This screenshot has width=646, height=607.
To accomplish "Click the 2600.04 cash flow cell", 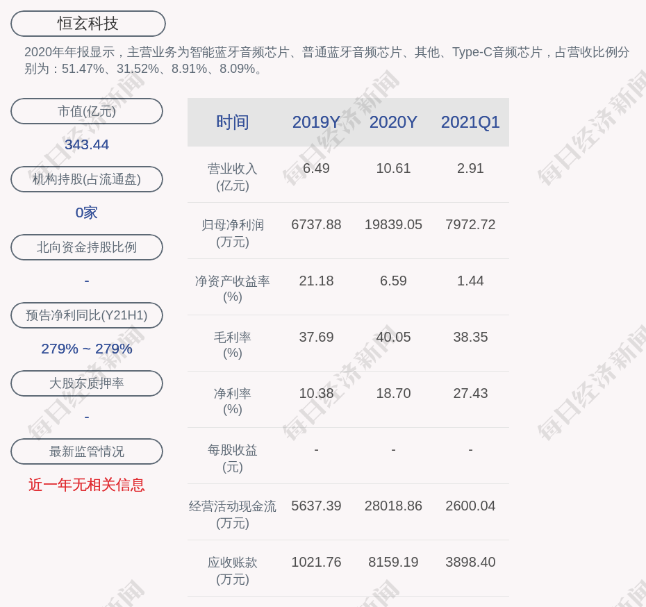I will tap(470, 506).
